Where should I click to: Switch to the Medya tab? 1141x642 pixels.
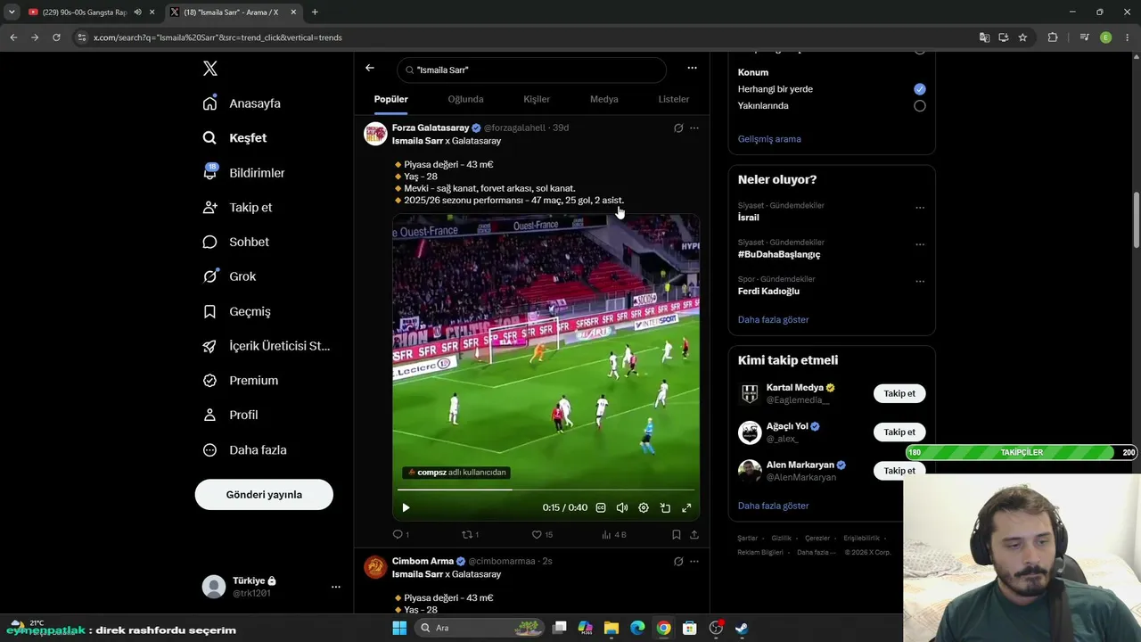[604, 99]
